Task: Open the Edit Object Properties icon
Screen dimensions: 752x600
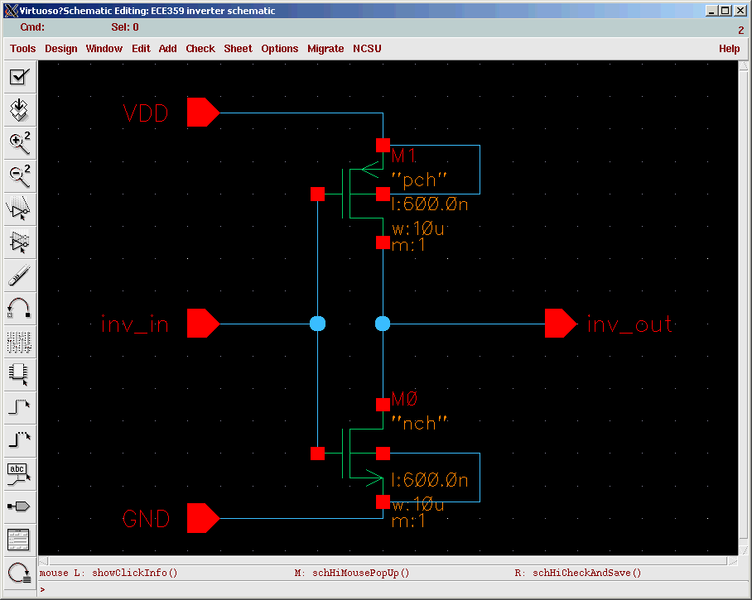Action: point(19,341)
